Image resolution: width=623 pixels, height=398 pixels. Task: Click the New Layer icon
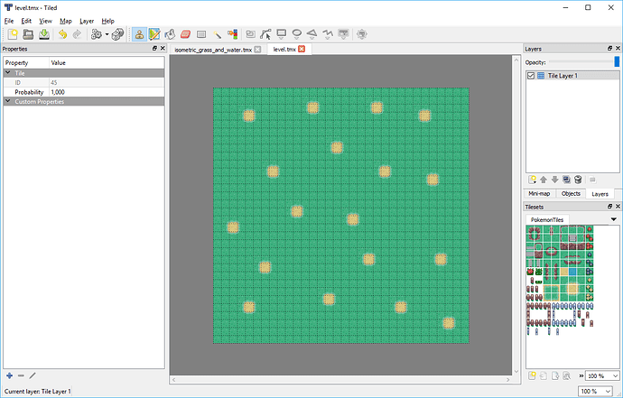(x=533, y=180)
